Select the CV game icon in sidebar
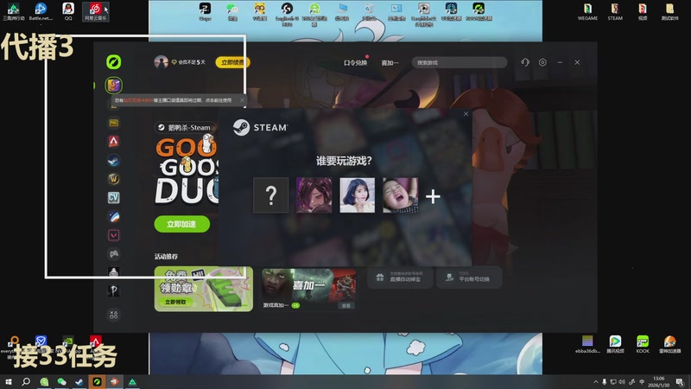Screen dimensions: 691x389 pyautogui.click(x=114, y=198)
